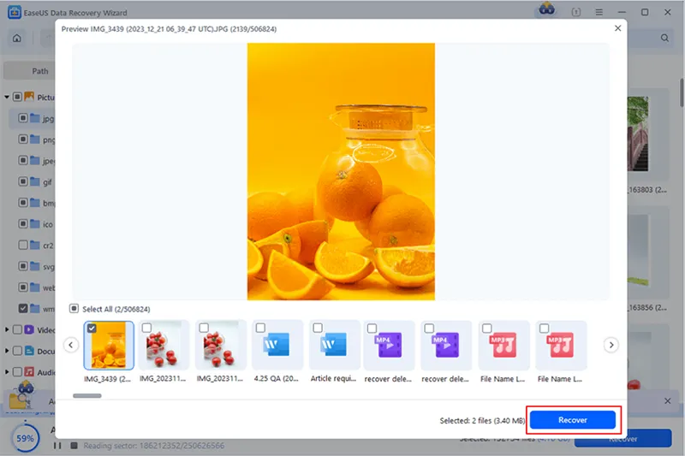Expand the Audio tree node
Viewport: 685px width, 456px height.
pyautogui.click(x=7, y=372)
